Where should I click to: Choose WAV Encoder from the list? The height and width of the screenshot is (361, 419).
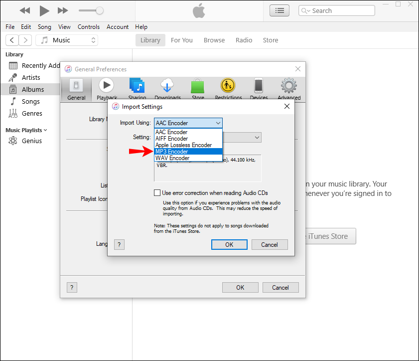pos(188,158)
